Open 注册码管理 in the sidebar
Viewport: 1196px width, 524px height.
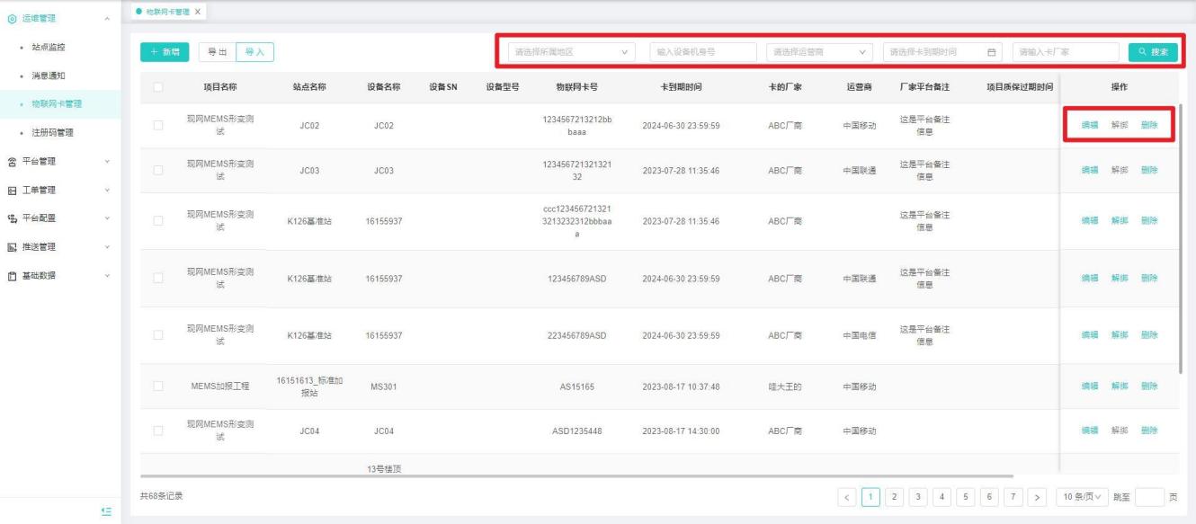point(53,133)
